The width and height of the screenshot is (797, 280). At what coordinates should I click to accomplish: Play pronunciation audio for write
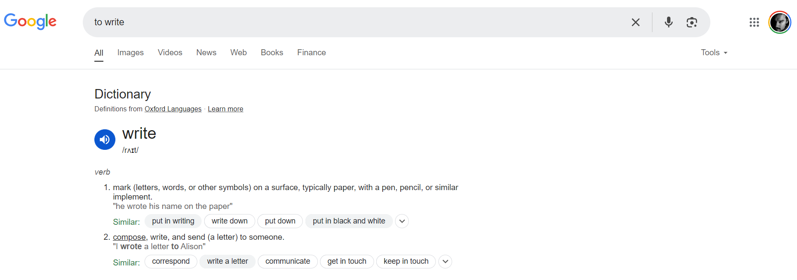click(x=105, y=140)
